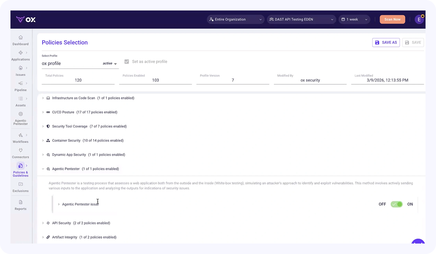
Task: Click the Modified By value ox security
Action: click(x=310, y=80)
